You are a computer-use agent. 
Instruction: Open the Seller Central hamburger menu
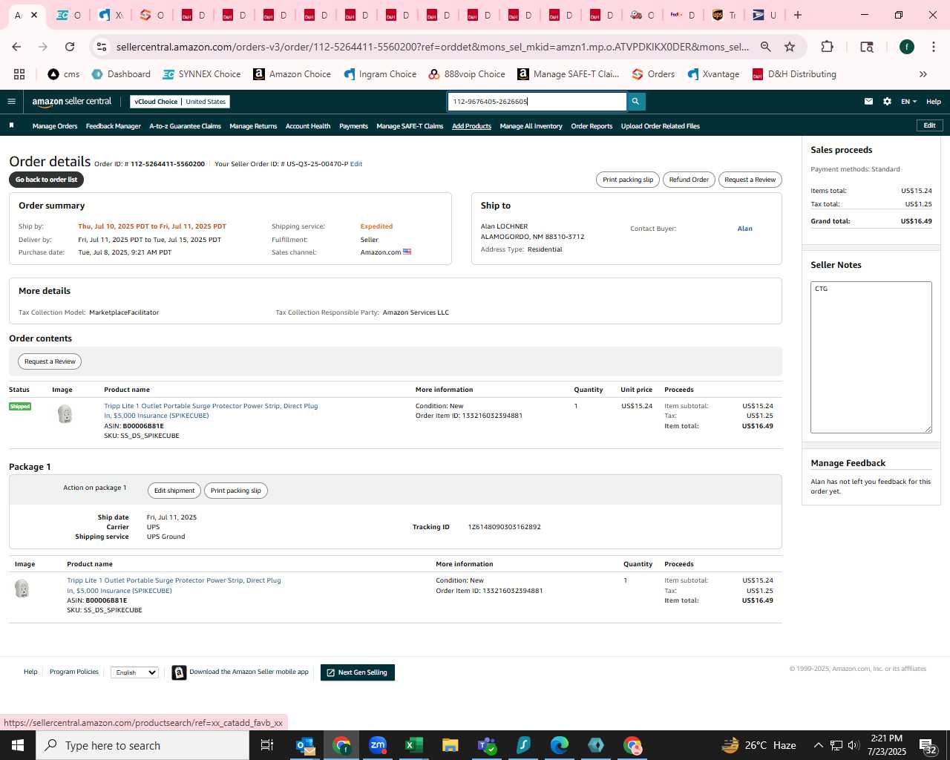(x=11, y=102)
